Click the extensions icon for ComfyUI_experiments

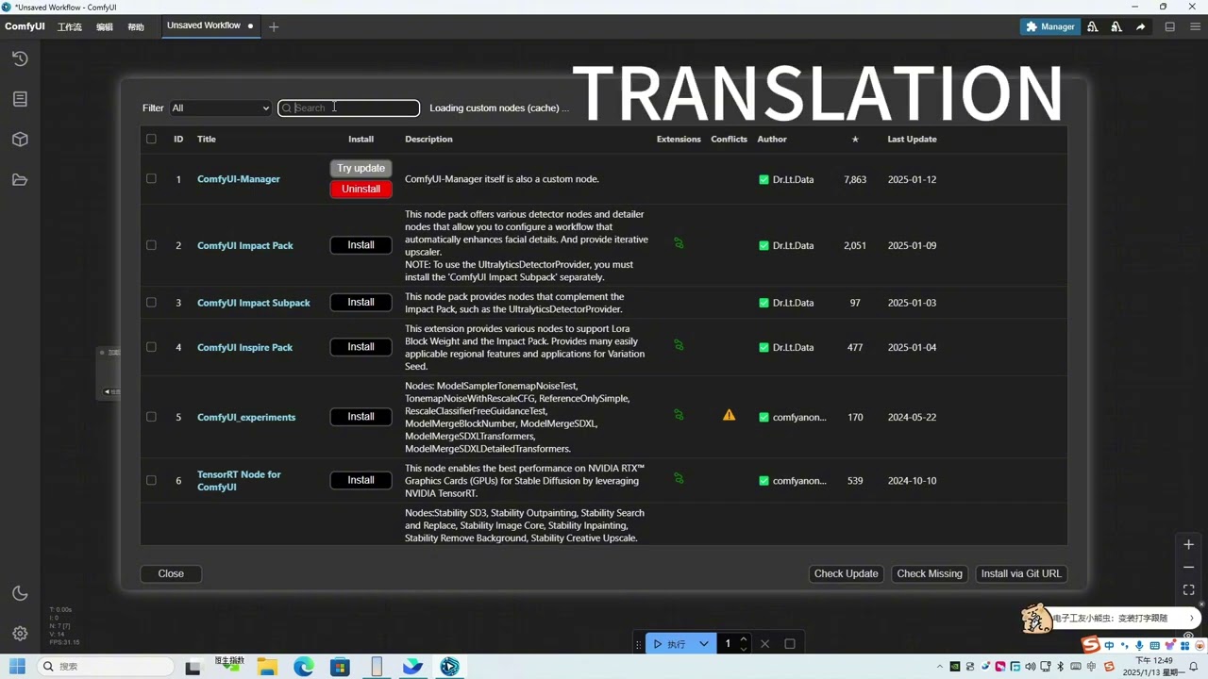tap(679, 415)
